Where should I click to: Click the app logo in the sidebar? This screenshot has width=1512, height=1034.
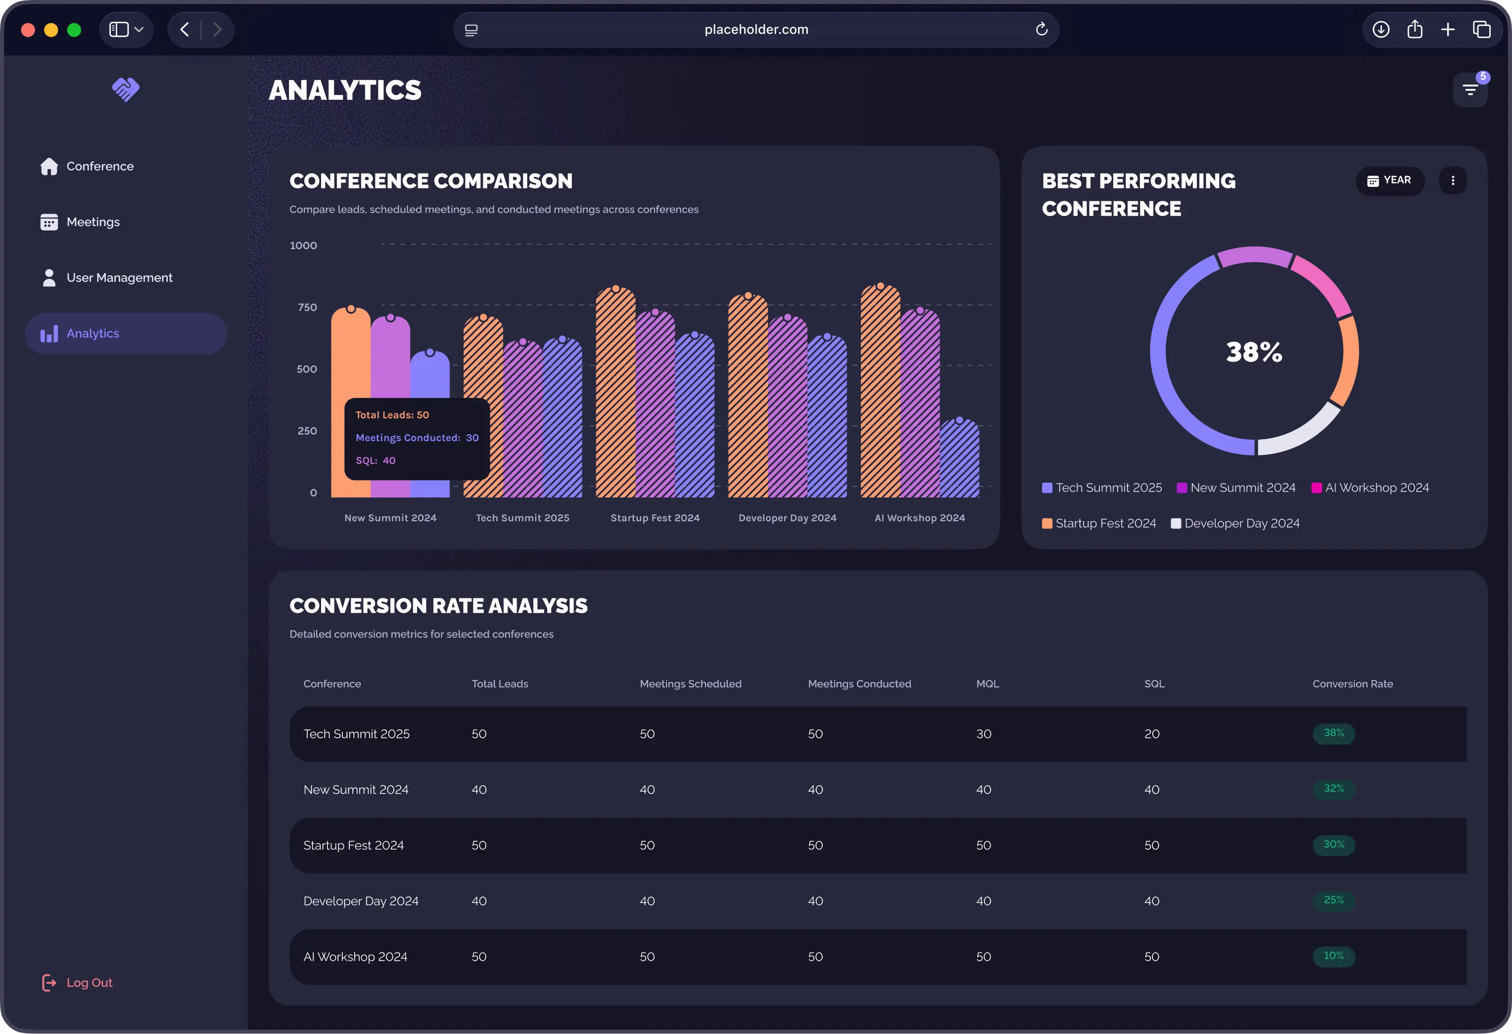pyautogui.click(x=126, y=89)
